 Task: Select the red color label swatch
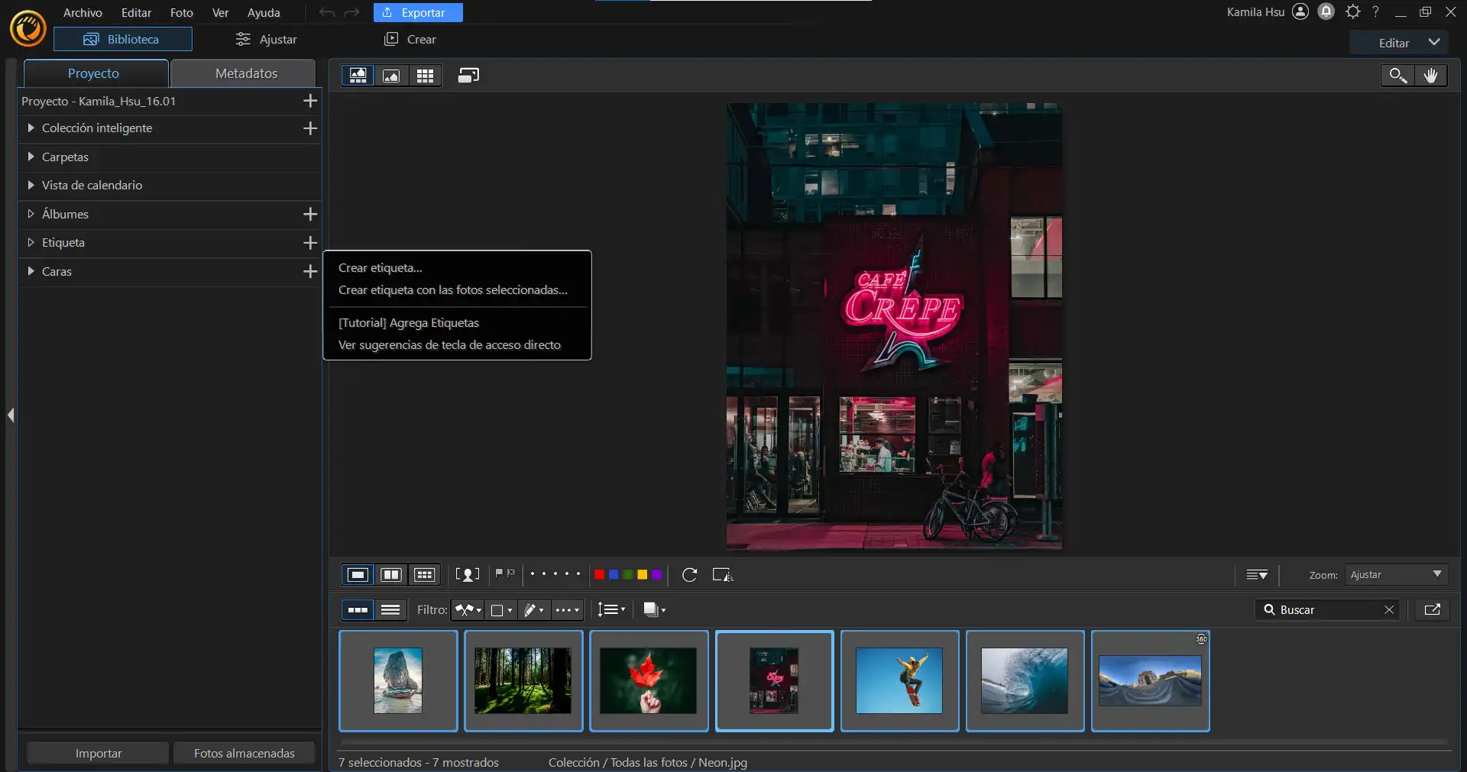[599, 575]
